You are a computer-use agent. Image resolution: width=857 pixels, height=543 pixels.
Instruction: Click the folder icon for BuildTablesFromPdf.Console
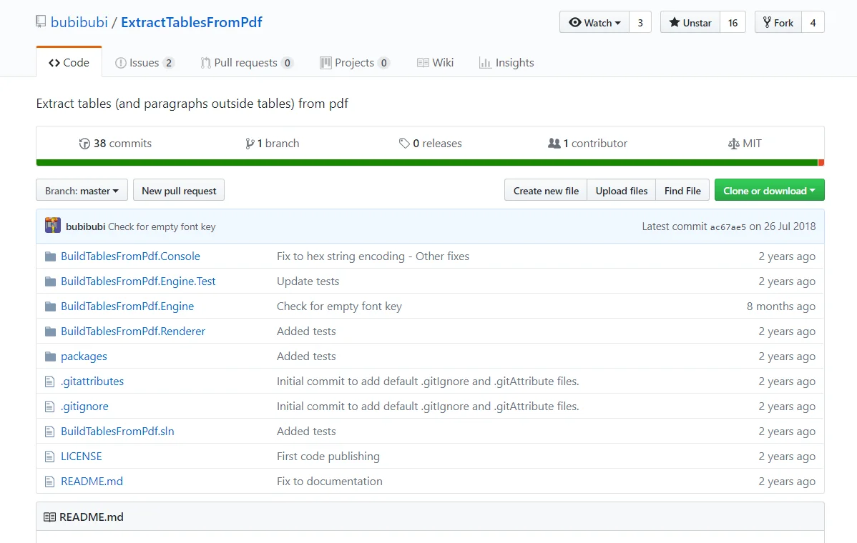click(50, 256)
